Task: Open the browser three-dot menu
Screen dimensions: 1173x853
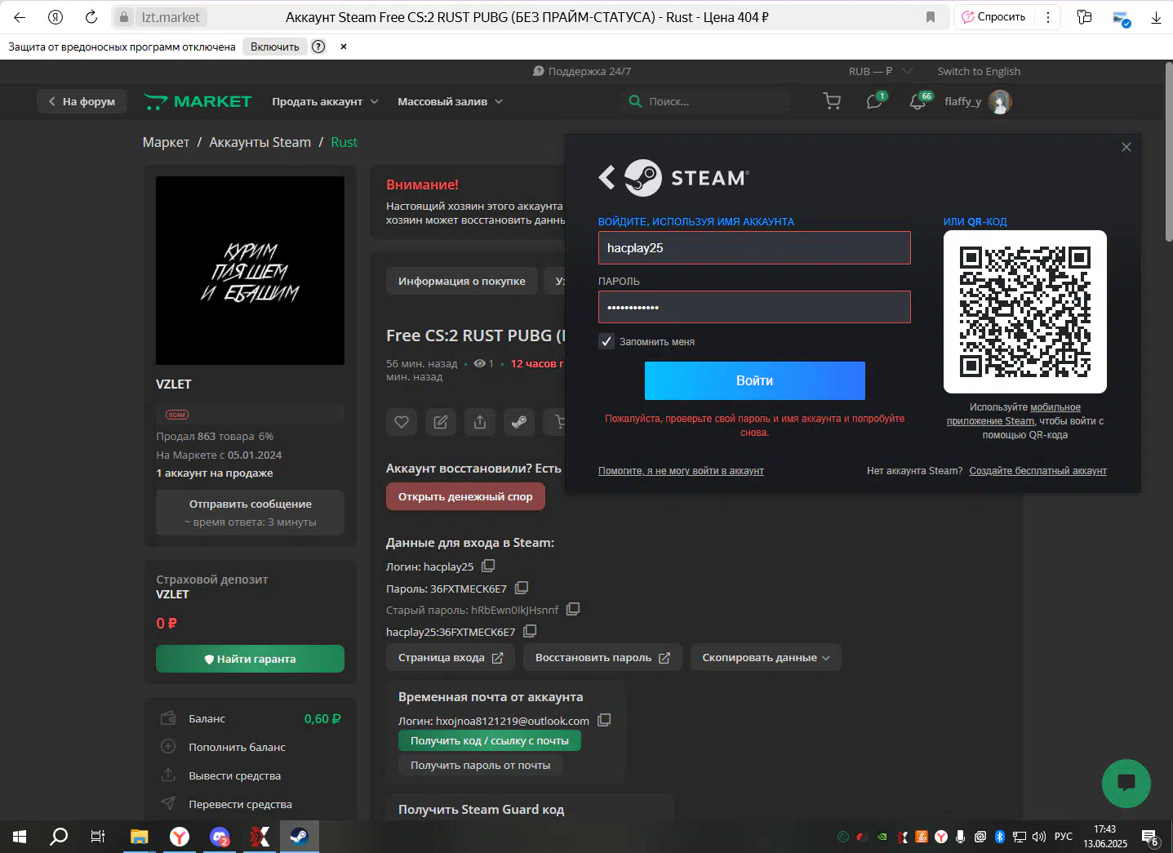Action: 1048,17
